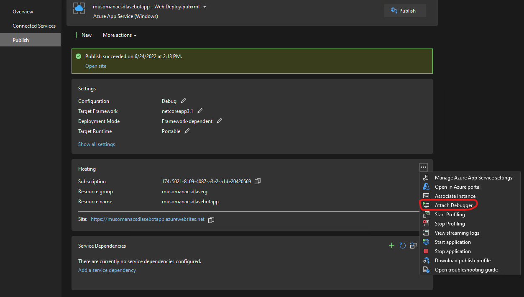Switch to the Overview tab
The image size is (524, 297).
click(x=22, y=11)
